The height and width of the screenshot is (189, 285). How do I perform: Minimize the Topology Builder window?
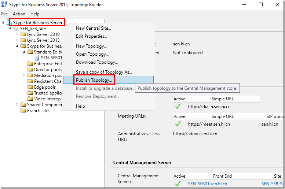244,4
